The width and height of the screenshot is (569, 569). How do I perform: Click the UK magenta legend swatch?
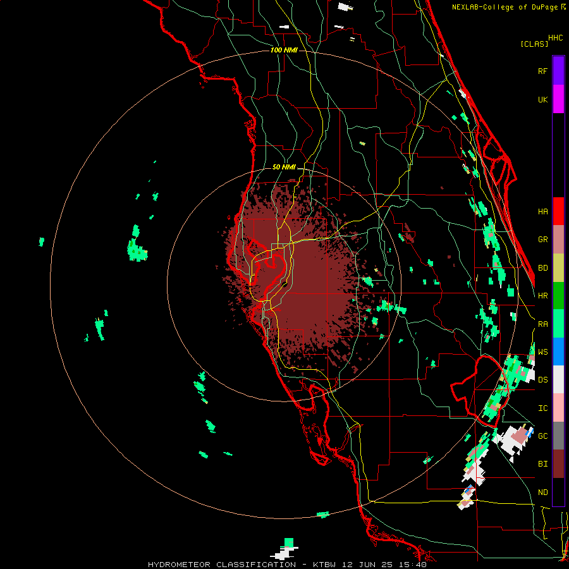point(558,99)
